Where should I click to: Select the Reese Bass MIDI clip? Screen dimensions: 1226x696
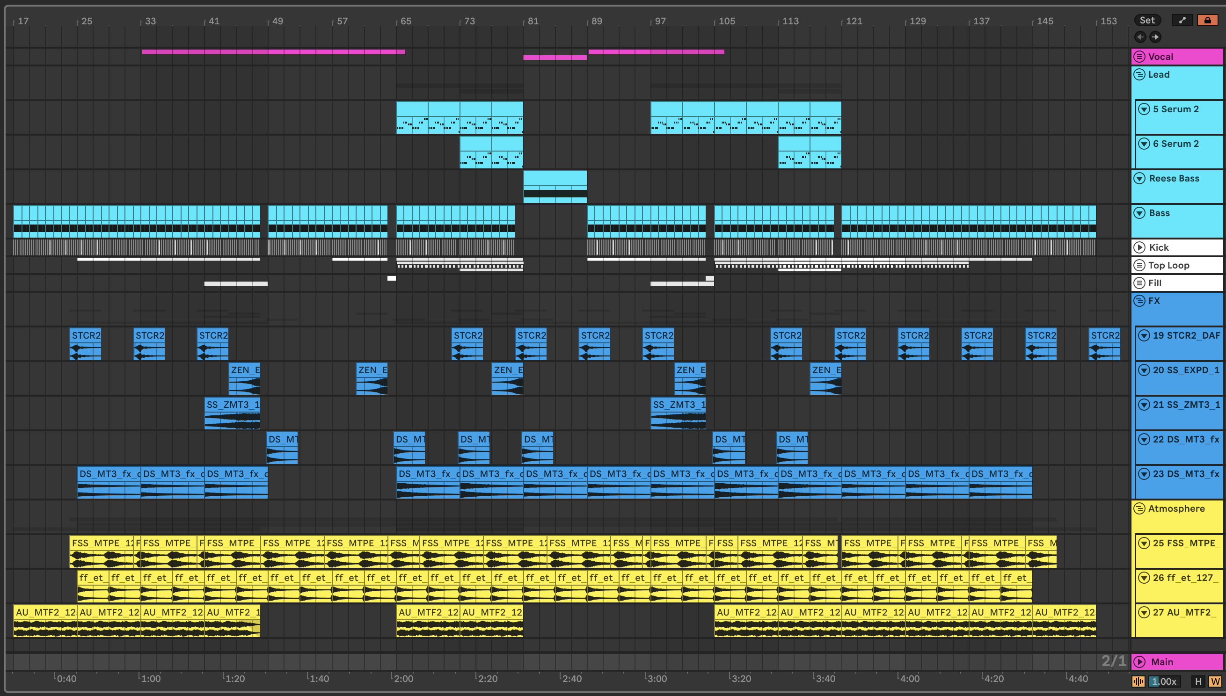point(555,187)
